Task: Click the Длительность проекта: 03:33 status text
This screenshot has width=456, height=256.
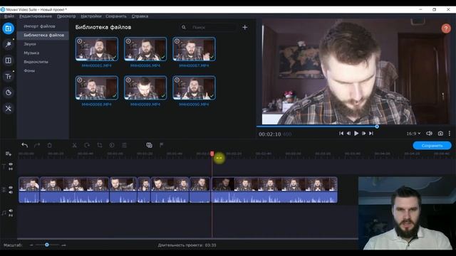Action: (x=187, y=245)
